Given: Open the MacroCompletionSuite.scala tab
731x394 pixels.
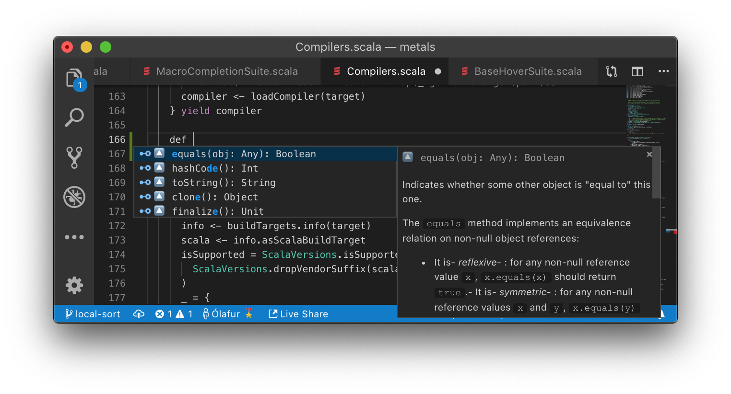Looking at the screenshot, I should click(227, 71).
